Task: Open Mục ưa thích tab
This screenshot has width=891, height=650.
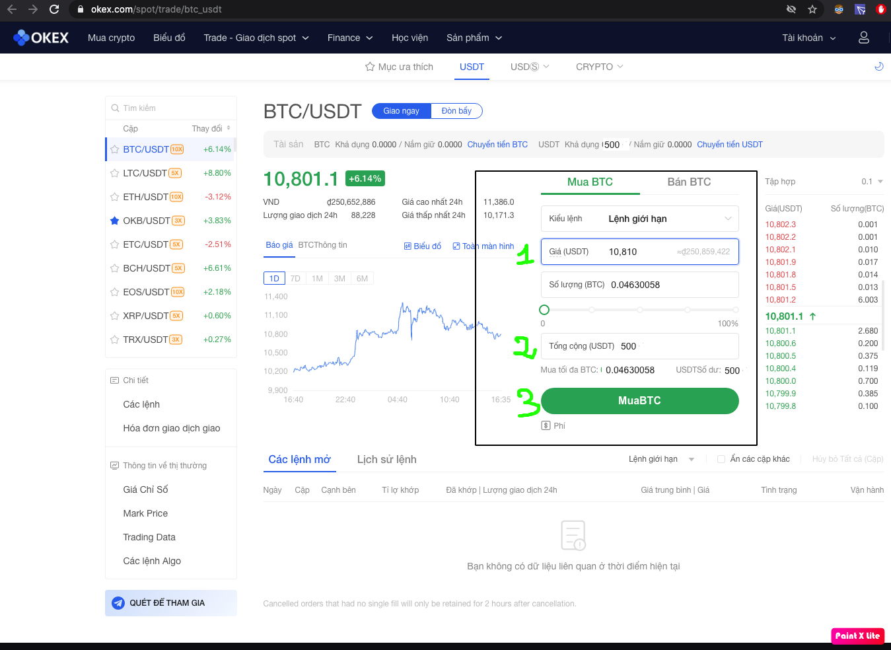Action: tap(399, 67)
